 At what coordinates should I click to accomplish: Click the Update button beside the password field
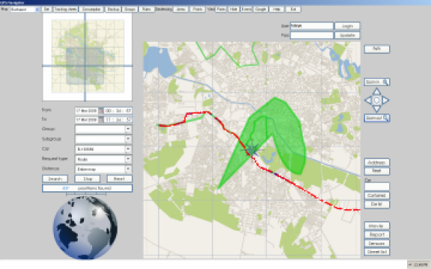pyautogui.click(x=347, y=35)
